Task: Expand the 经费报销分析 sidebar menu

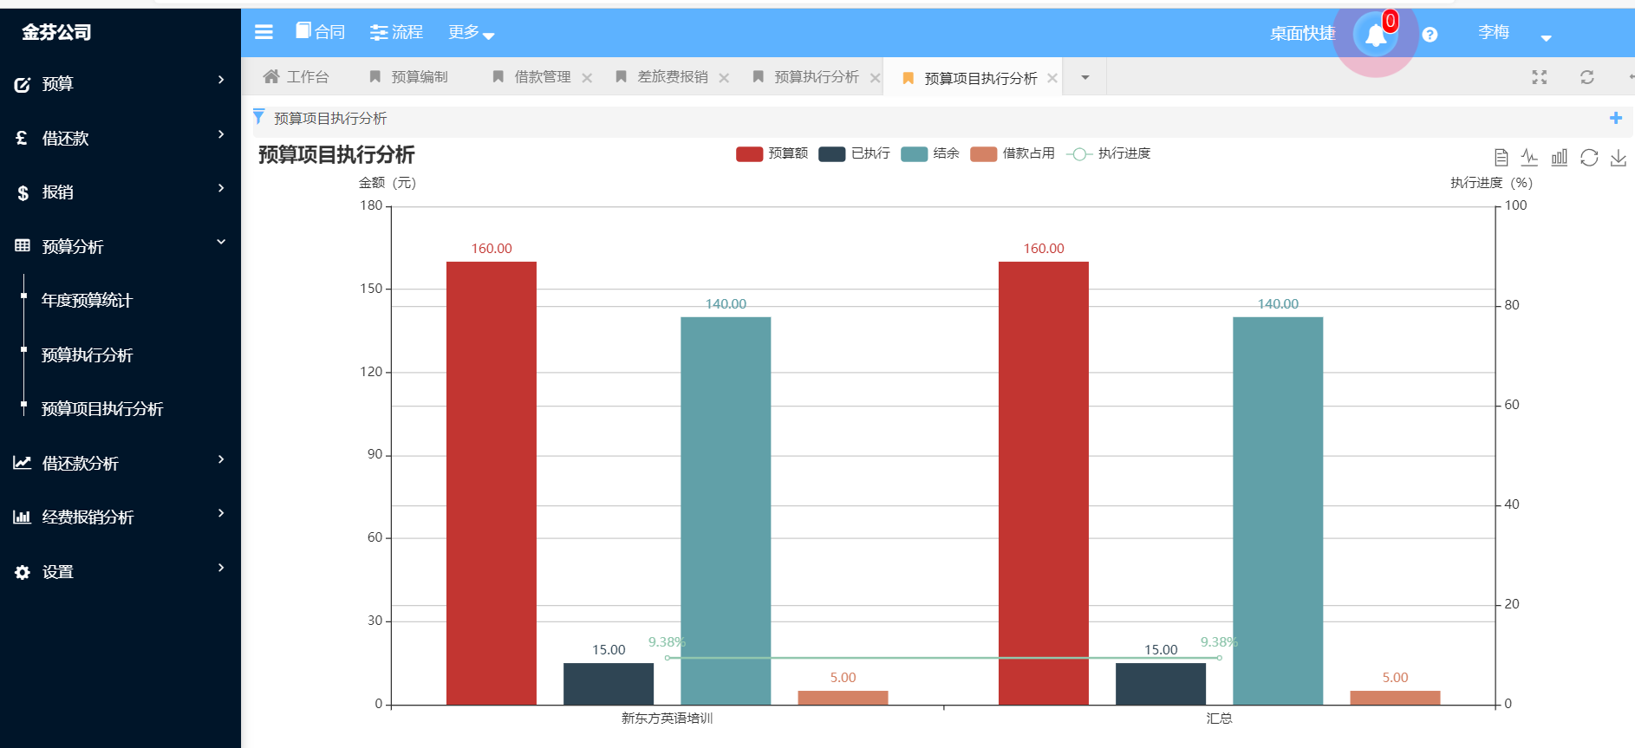Action: click(x=121, y=517)
